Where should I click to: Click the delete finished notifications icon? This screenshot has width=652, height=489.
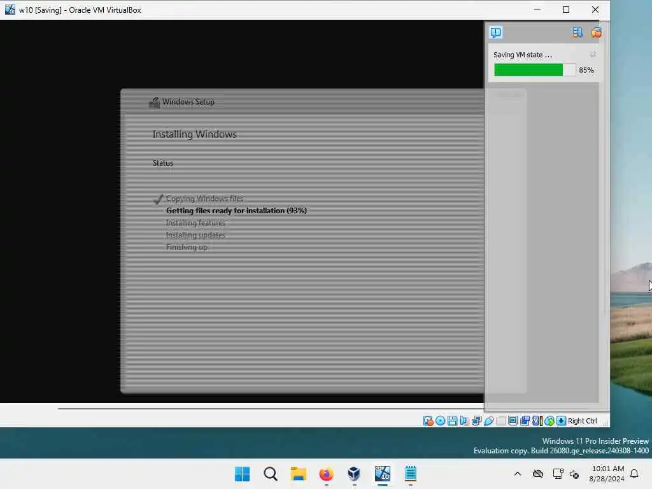tap(596, 32)
